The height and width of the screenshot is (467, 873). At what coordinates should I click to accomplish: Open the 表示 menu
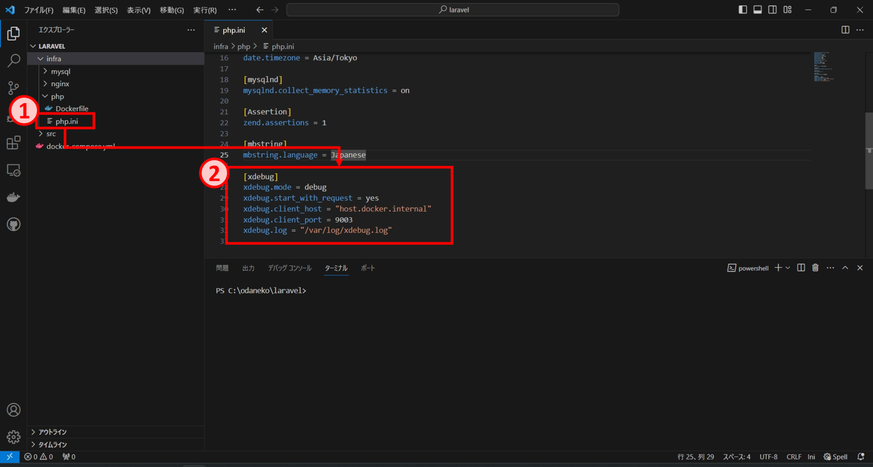click(138, 9)
